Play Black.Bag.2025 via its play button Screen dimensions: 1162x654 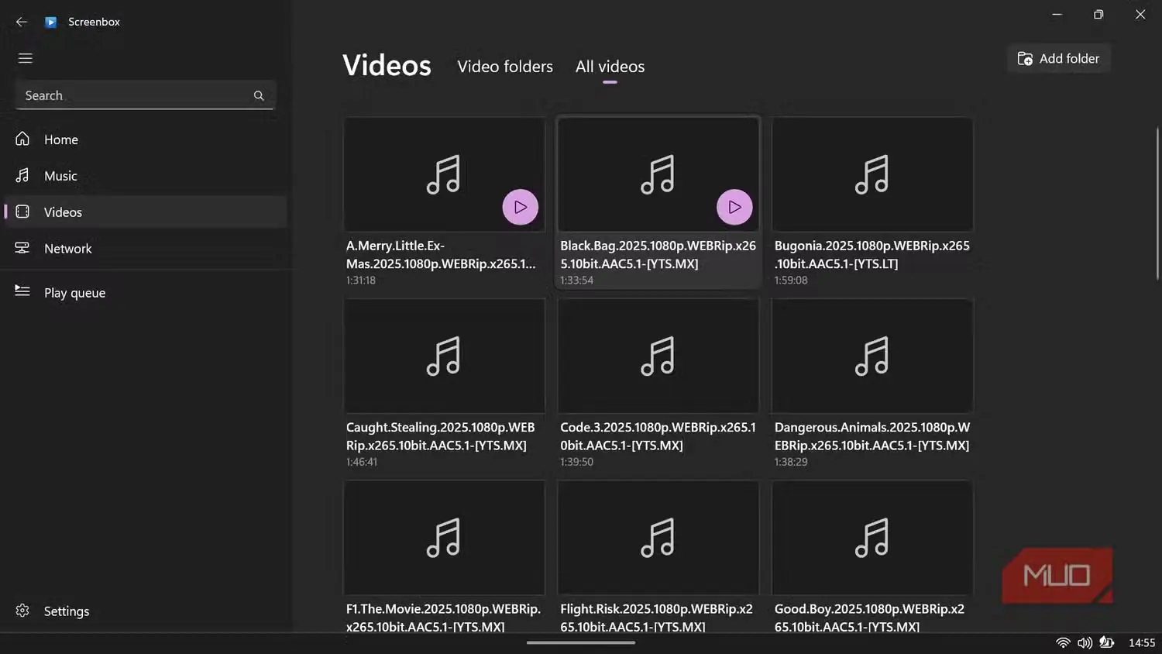pyautogui.click(x=734, y=207)
